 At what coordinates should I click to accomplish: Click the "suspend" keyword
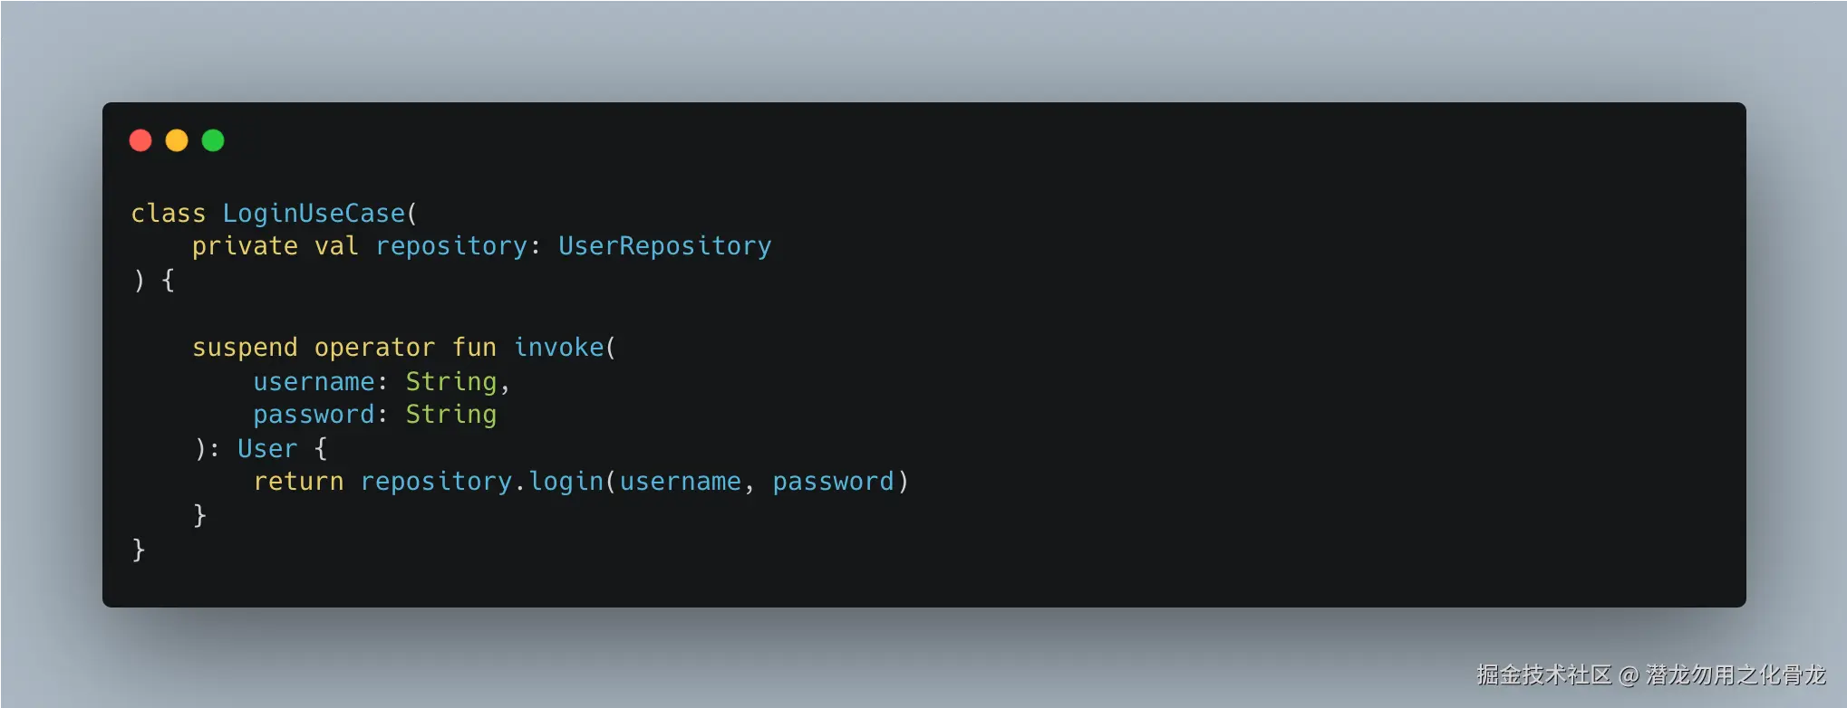pos(245,348)
